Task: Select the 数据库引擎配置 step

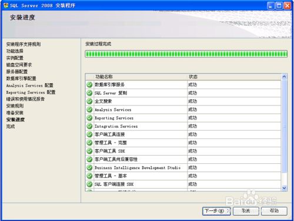Action: 21,78
